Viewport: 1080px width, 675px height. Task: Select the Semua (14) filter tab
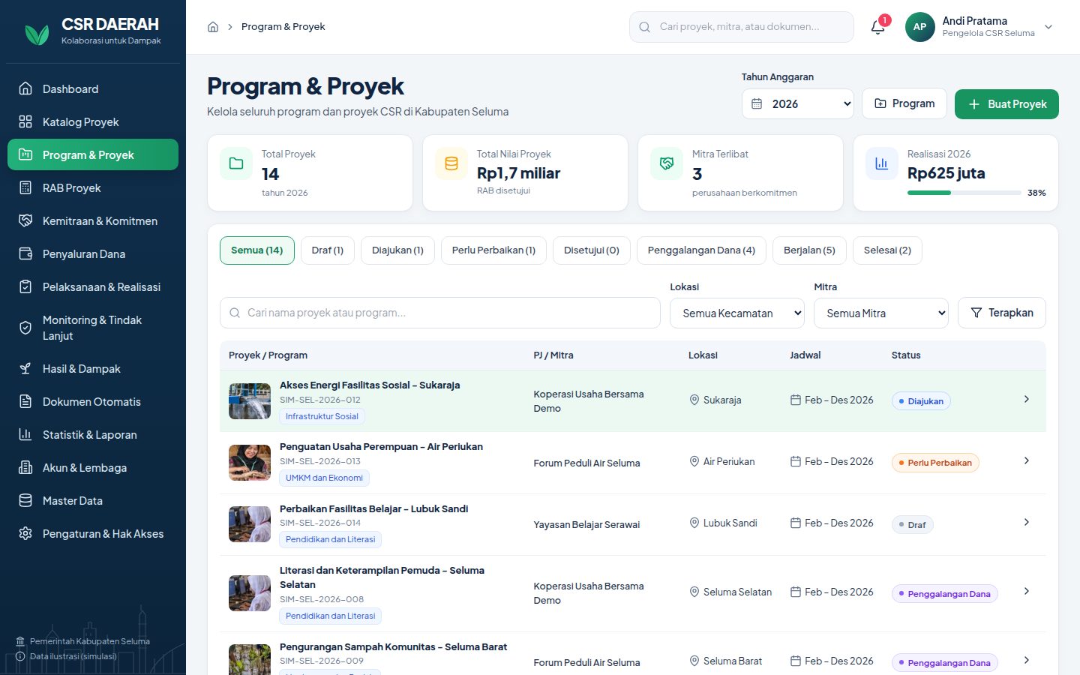pyautogui.click(x=257, y=250)
